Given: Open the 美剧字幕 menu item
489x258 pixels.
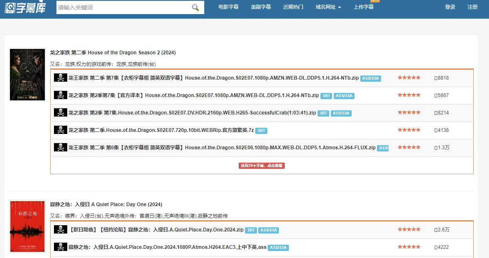Looking at the screenshot, I should pyautogui.click(x=261, y=7).
